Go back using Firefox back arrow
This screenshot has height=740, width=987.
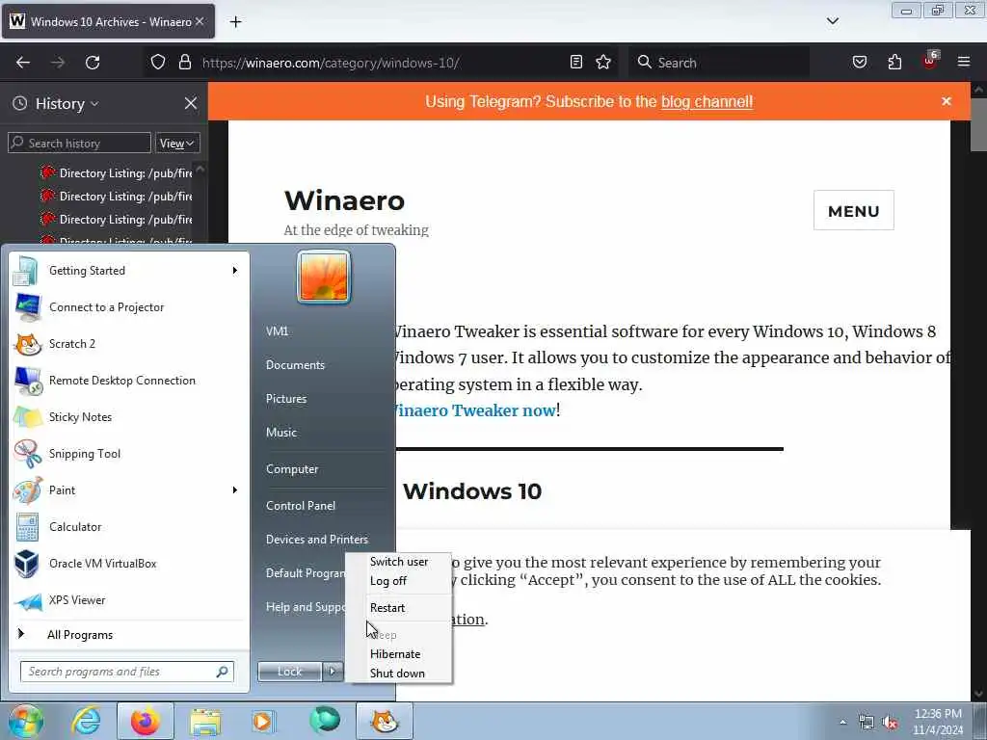[23, 63]
